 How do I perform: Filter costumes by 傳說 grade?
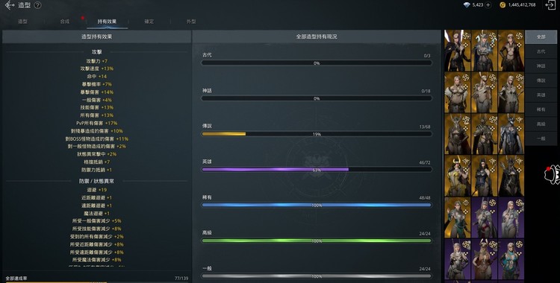point(541,80)
